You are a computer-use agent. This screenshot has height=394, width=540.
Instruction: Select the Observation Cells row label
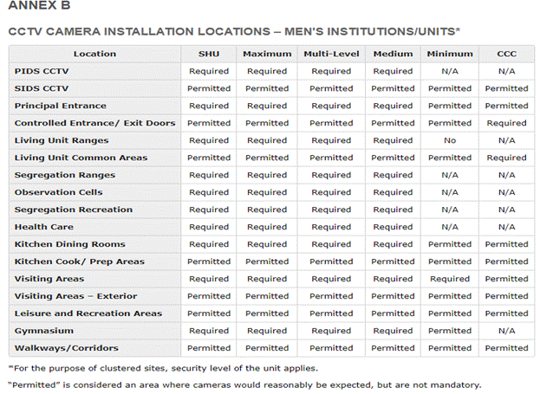(x=58, y=192)
